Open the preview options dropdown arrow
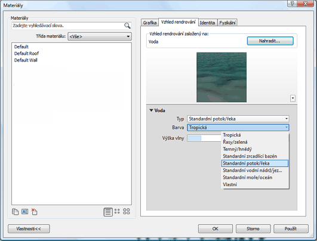The image size is (317, 241). pyautogui.click(x=293, y=98)
